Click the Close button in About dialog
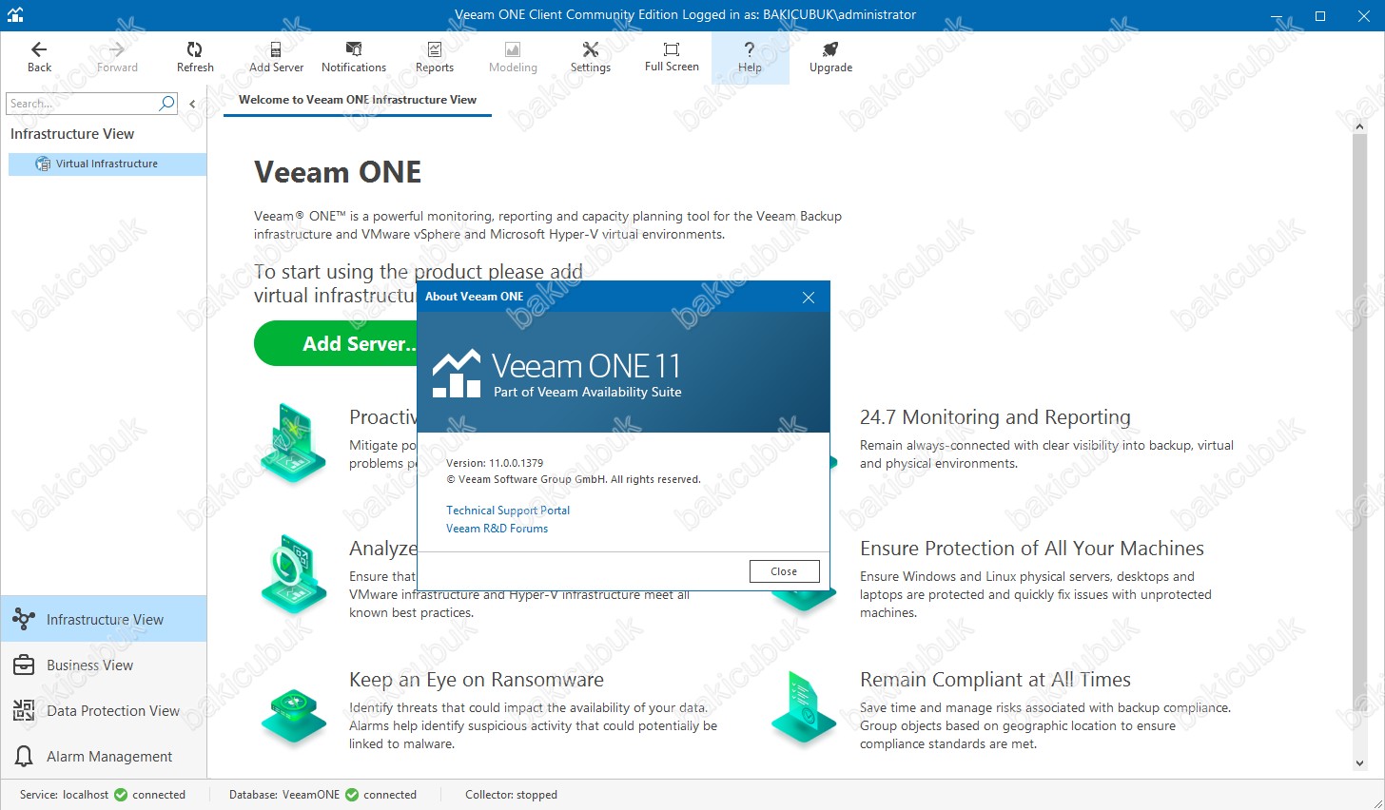The width and height of the screenshot is (1385, 810). pos(784,571)
